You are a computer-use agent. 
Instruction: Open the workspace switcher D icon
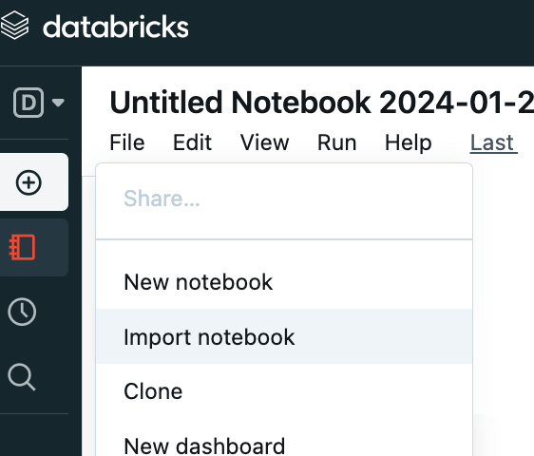[x=29, y=103]
